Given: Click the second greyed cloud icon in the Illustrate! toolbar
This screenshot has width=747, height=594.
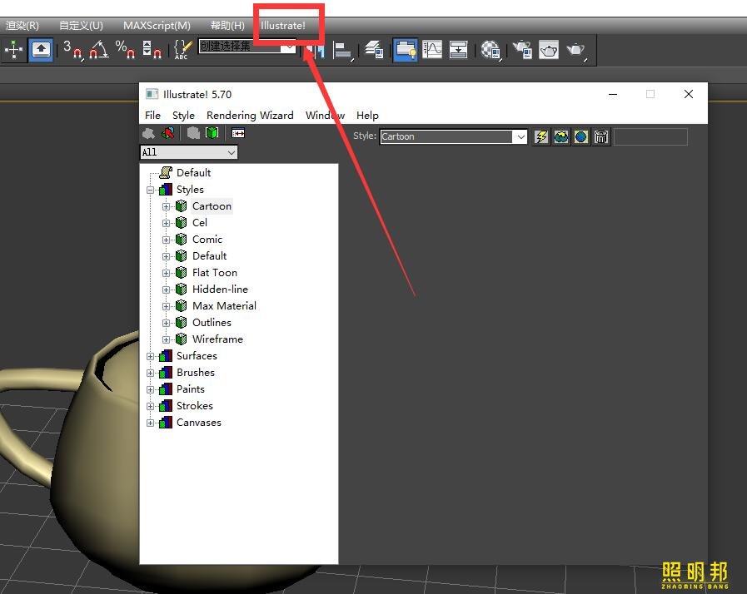Looking at the screenshot, I should tap(193, 133).
